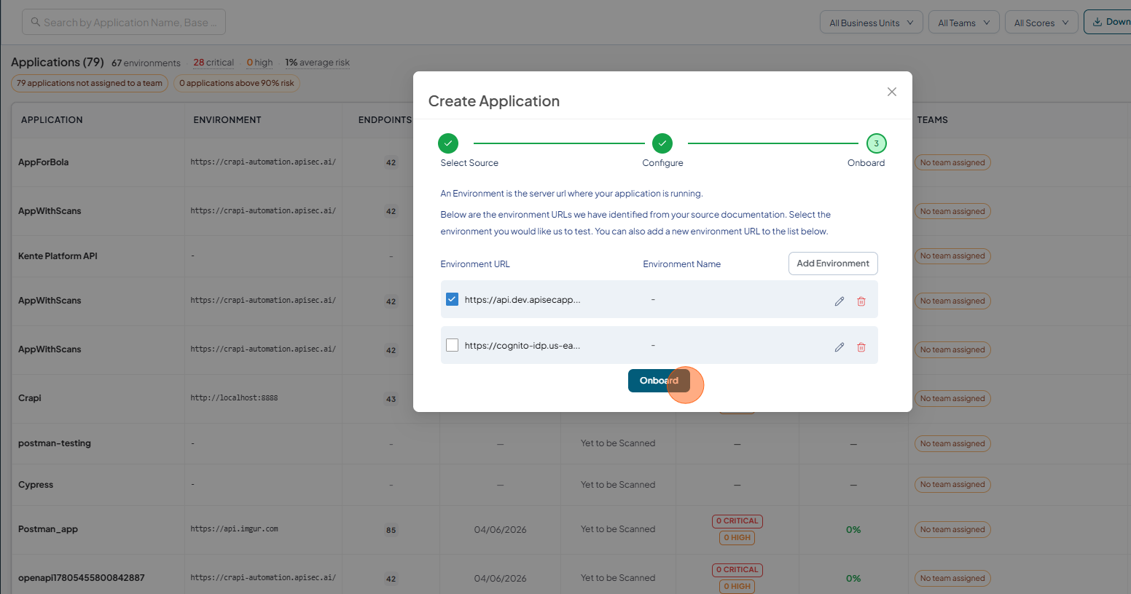Click the Onboard step 3 circle
The image size is (1131, 594).
pyautogui.click(x=877, y=143)
